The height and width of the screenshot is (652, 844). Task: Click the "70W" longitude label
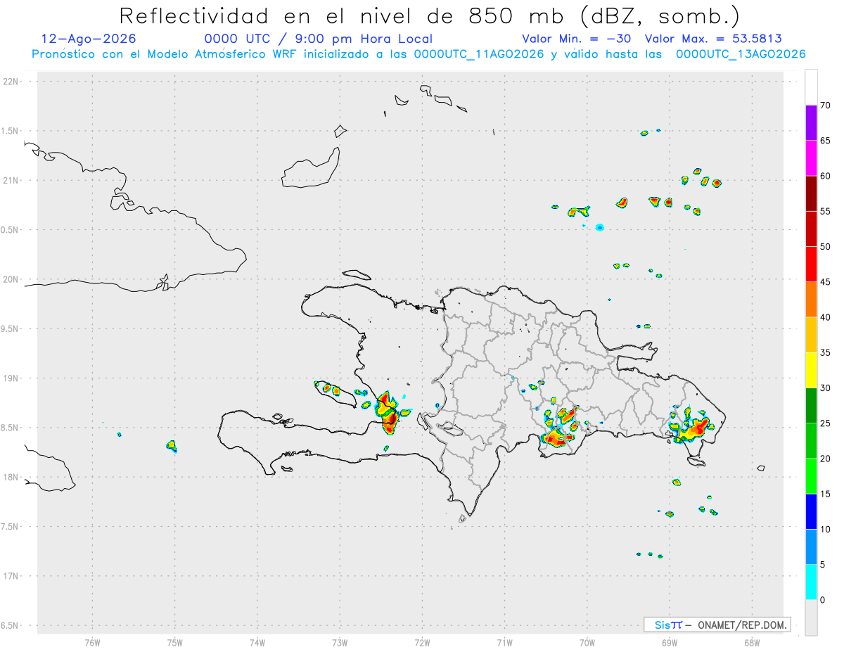click(x=587, y=642)
